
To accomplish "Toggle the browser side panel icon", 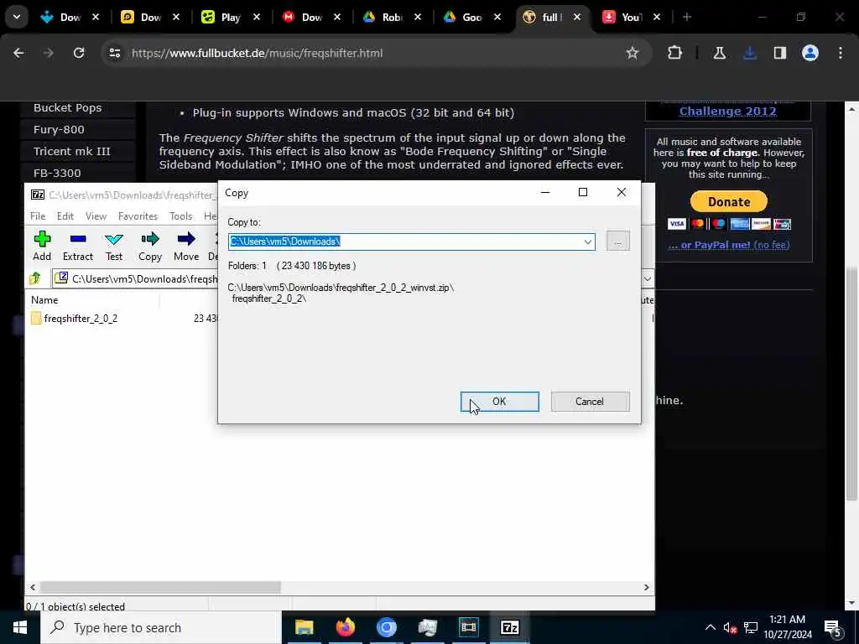I will pos(780,53).
